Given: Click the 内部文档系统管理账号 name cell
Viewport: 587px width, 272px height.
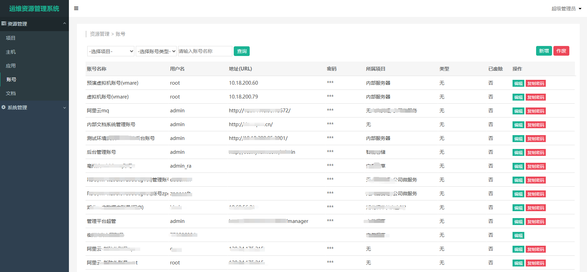Looking at the screenshot, I should pyautogui.click(x=111, y=124).
